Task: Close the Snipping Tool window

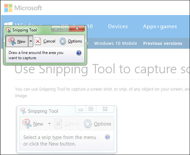Action: pyautogui.click(x=77, y=29)
